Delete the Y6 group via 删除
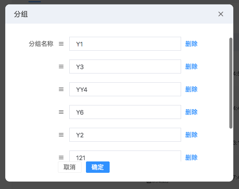 click(191, 112)
